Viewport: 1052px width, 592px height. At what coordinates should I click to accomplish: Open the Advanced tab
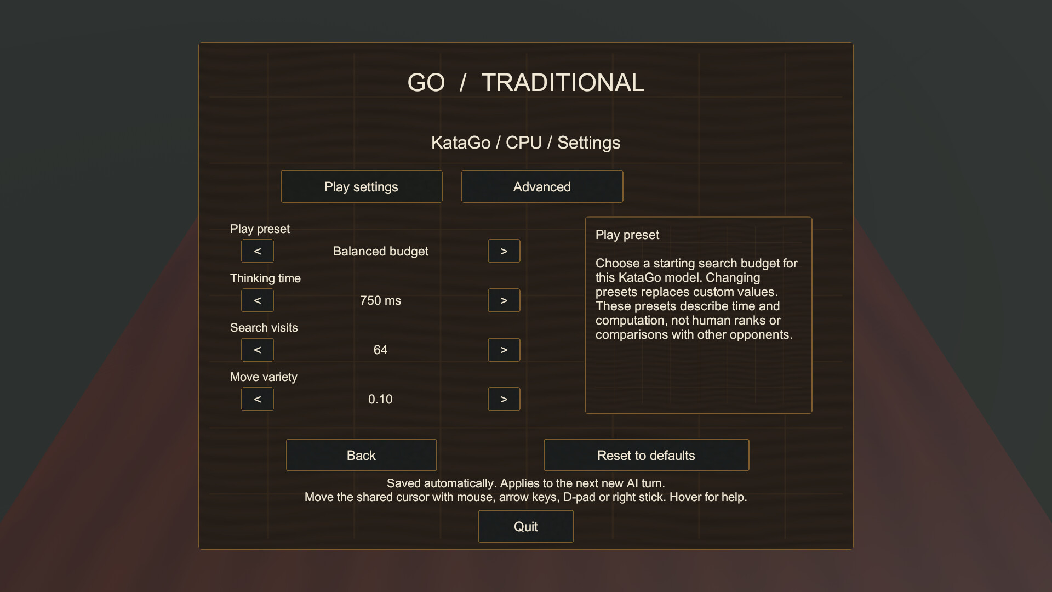[x=542, y=186]
